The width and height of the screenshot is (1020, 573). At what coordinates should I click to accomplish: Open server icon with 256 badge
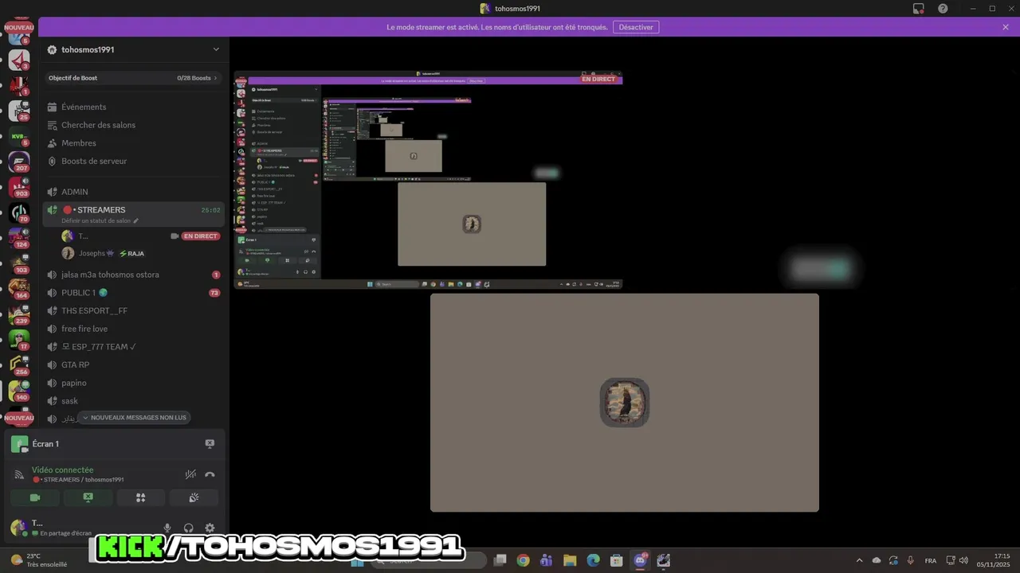pyautogui.click(x=19, y=365)
